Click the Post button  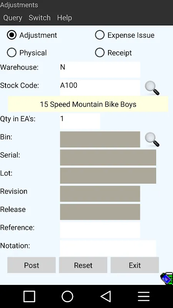click(32, 265)
